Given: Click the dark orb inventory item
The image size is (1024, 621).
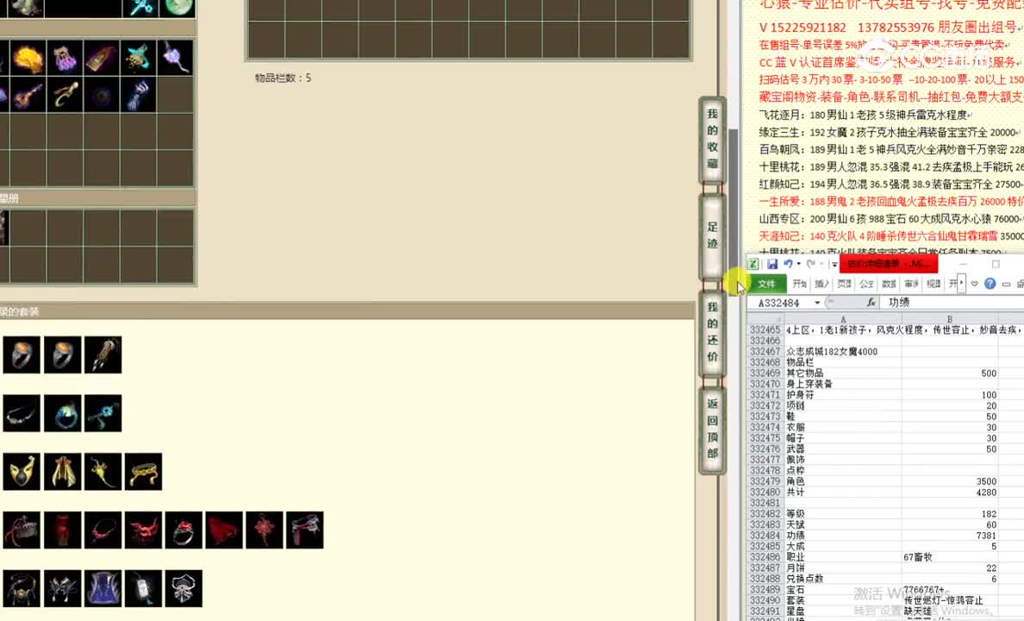Looking at the screenshot, I should [x=101, y=96].
